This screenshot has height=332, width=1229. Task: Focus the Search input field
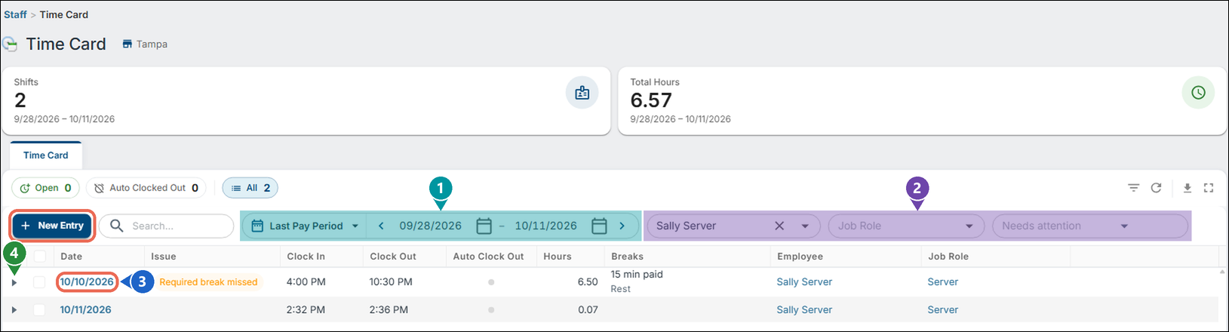(x=166, y=226)
